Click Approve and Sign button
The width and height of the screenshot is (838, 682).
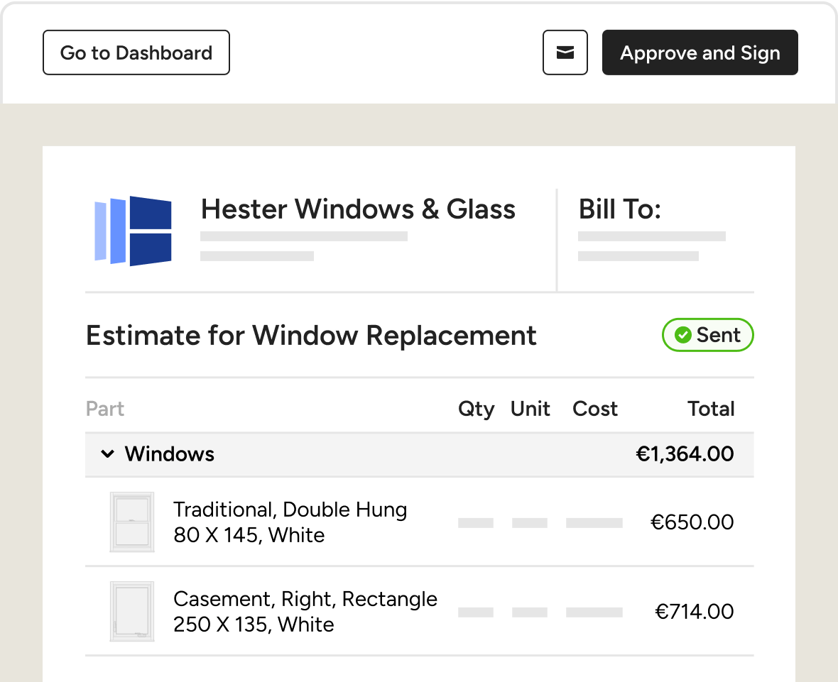pyautogui.click(x=700, y=53)
